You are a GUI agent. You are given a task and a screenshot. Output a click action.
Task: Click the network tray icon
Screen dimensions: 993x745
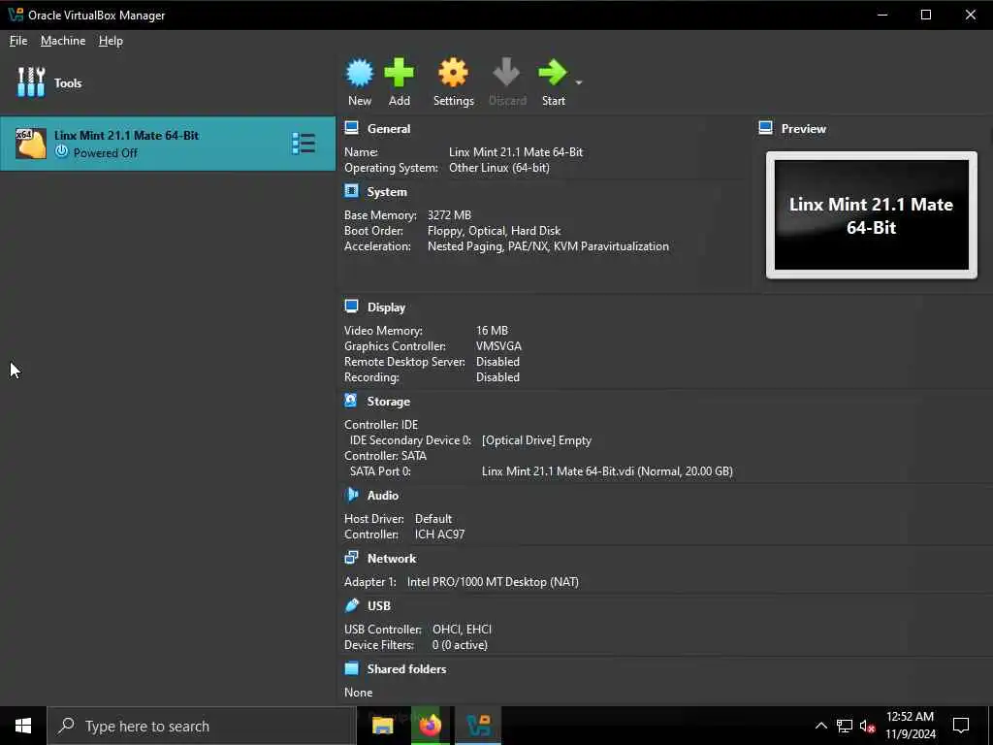point(845,726)
